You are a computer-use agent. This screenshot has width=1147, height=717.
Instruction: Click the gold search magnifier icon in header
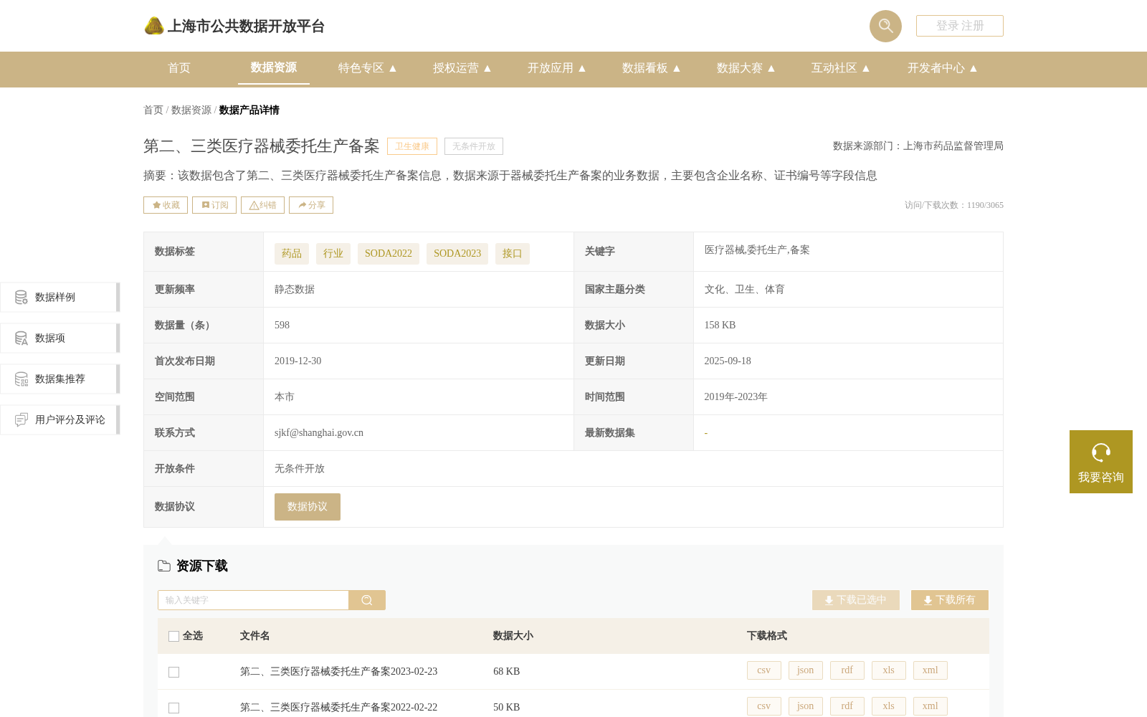(885, 26)
